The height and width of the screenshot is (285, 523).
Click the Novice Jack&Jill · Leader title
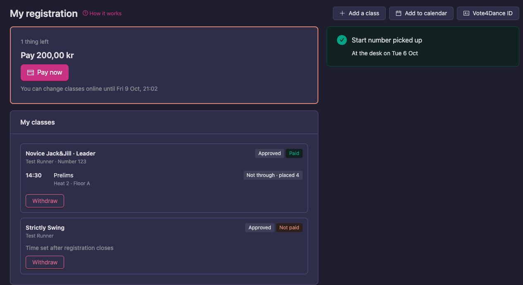point(60,153)
